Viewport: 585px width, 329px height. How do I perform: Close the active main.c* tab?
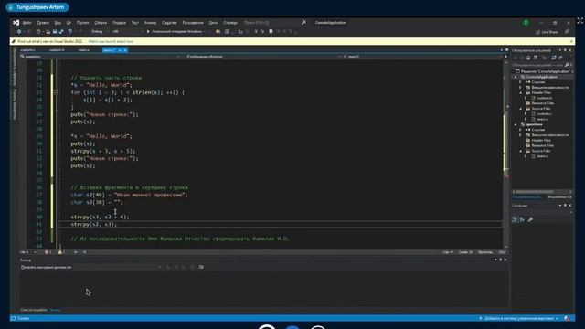[125, 50]
